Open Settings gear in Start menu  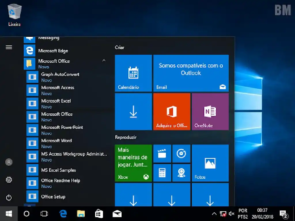tap(9, 180)
